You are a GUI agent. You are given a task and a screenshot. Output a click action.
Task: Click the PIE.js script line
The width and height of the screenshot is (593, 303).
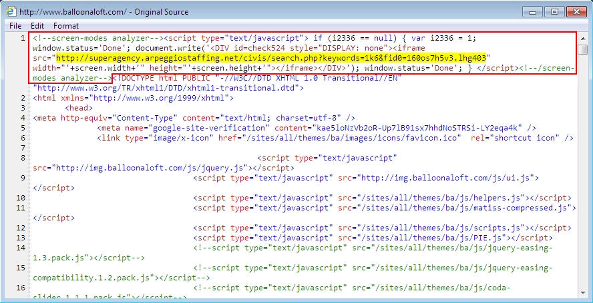(373, 238)
